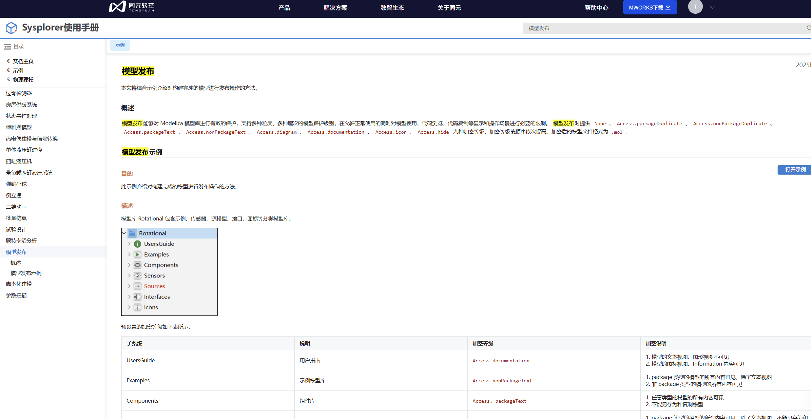811x419 pixels.
Task: Expand the Sensors tree node
Action: point(129,276)
